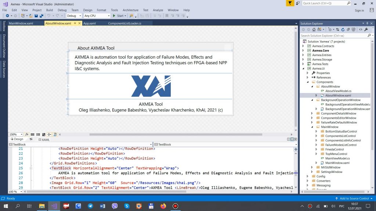Switch to the XAML pane tab
The width and height of the screenshot is (376, 211).
coord(44,140)
